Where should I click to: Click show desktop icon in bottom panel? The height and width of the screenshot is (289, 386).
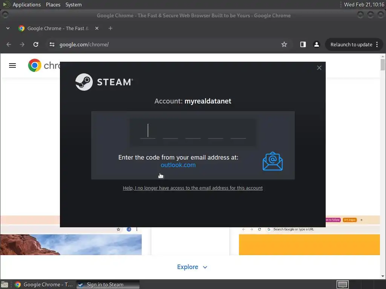point(5,284)
